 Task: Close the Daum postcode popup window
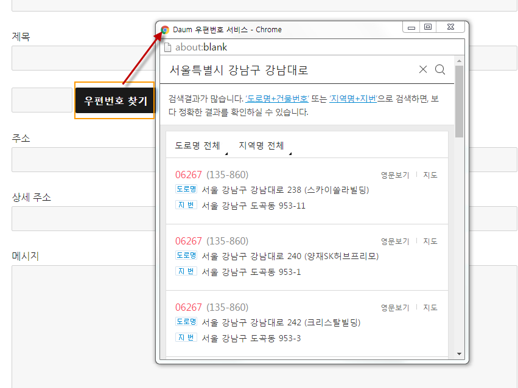point(450,27)
